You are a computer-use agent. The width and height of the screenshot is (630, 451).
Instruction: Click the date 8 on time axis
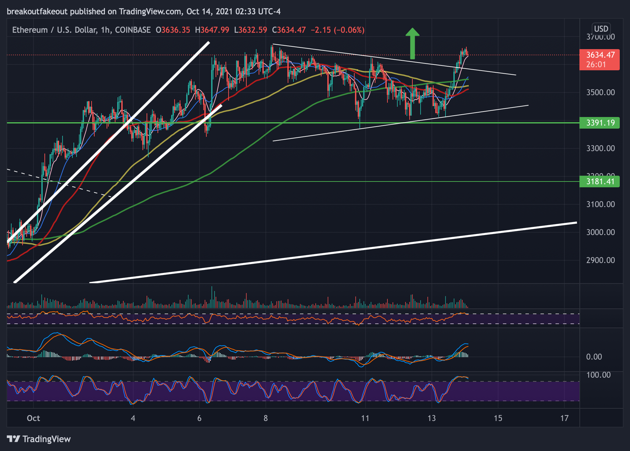(x=265, y=418)
